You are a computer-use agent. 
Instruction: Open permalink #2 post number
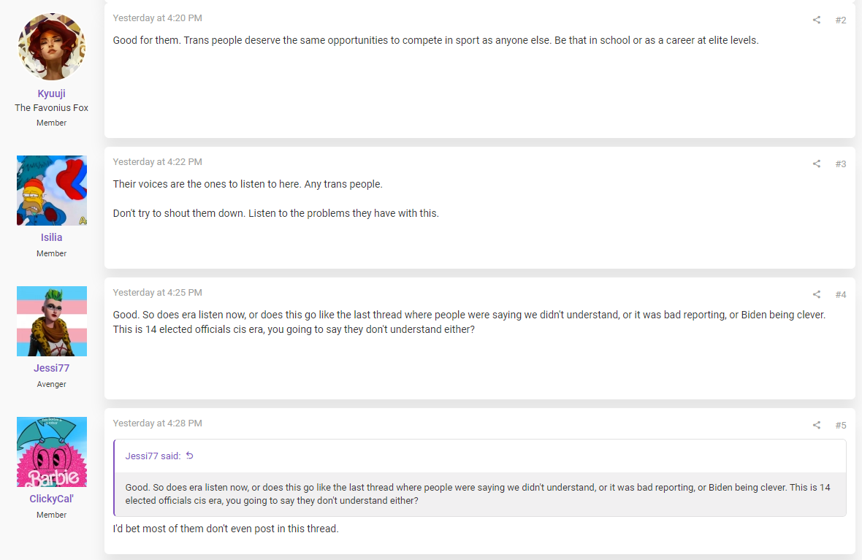pyautogui.click(x=841, y=20)
